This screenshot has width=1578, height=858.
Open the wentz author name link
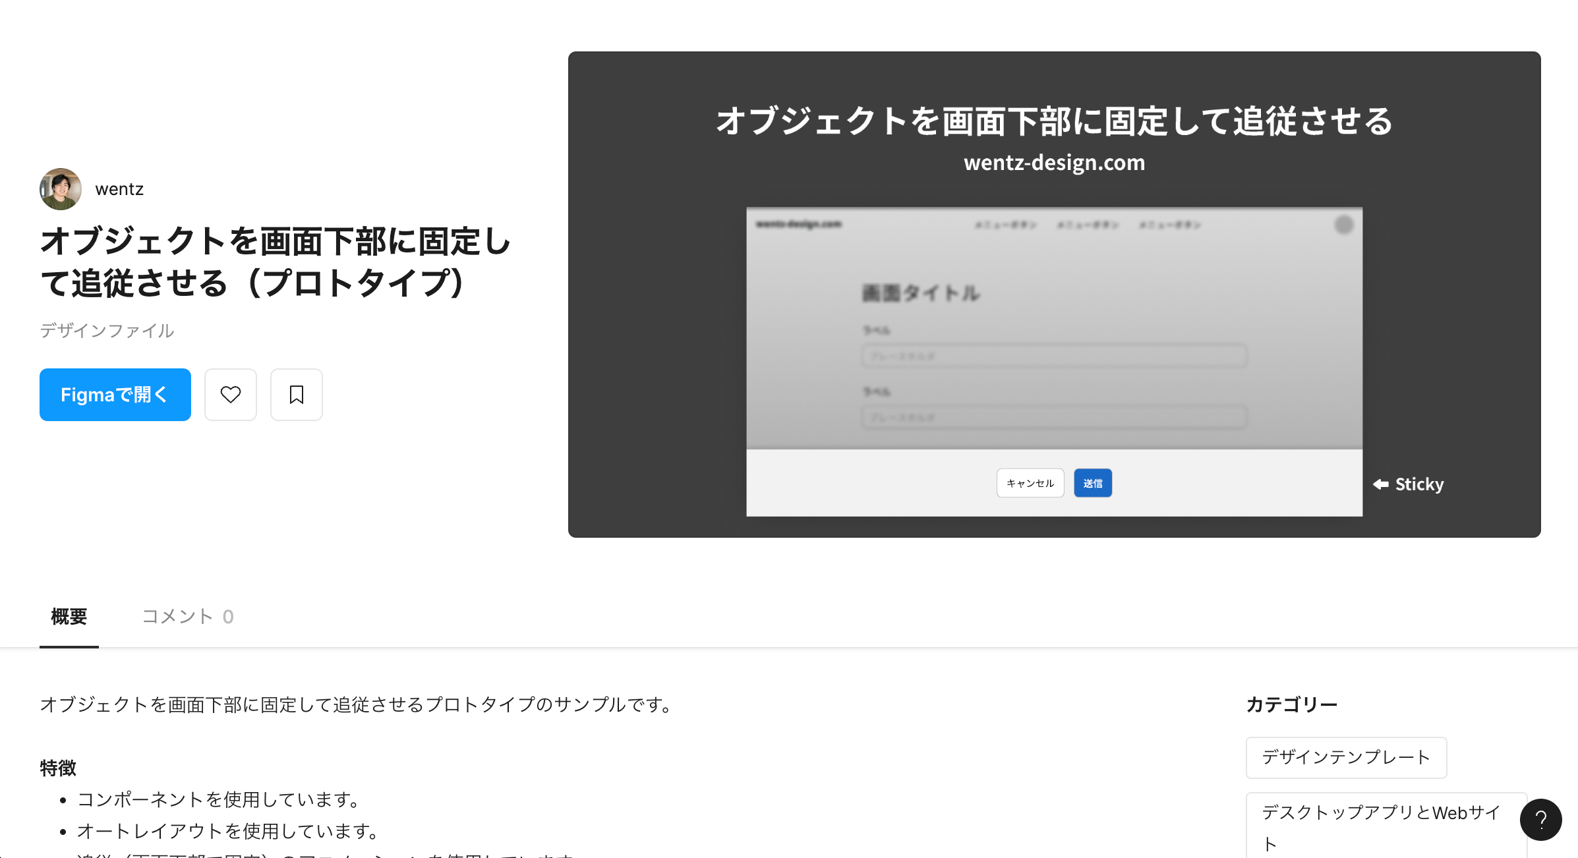pos(119,189)
